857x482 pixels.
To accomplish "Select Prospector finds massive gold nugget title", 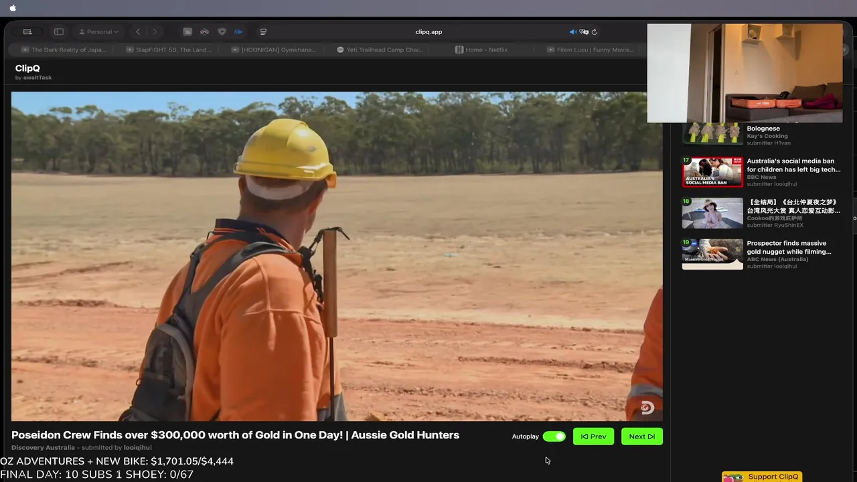I will [789, 248].
